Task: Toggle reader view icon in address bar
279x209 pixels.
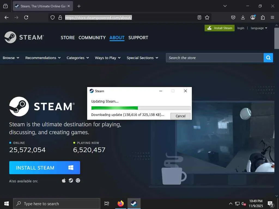Action: 199,17
